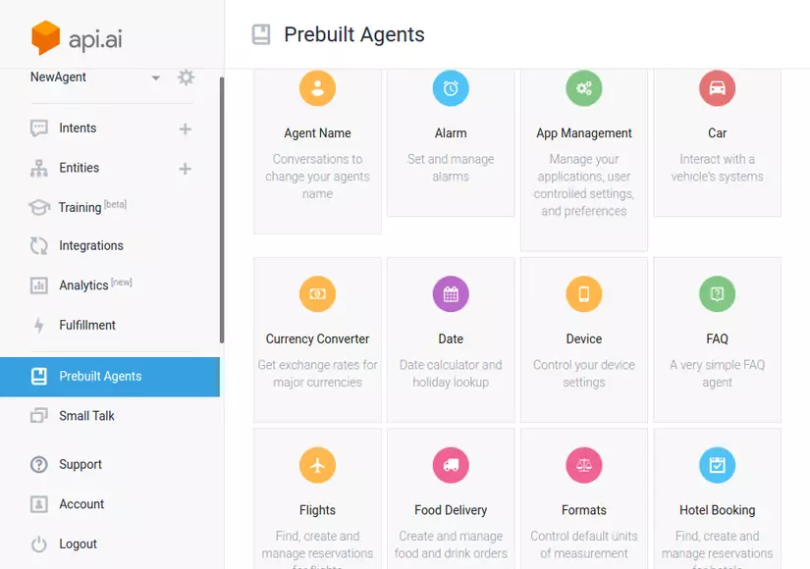Click the Alarm clock icon
This screenshot has height=569, width=810.
point(451,88)
